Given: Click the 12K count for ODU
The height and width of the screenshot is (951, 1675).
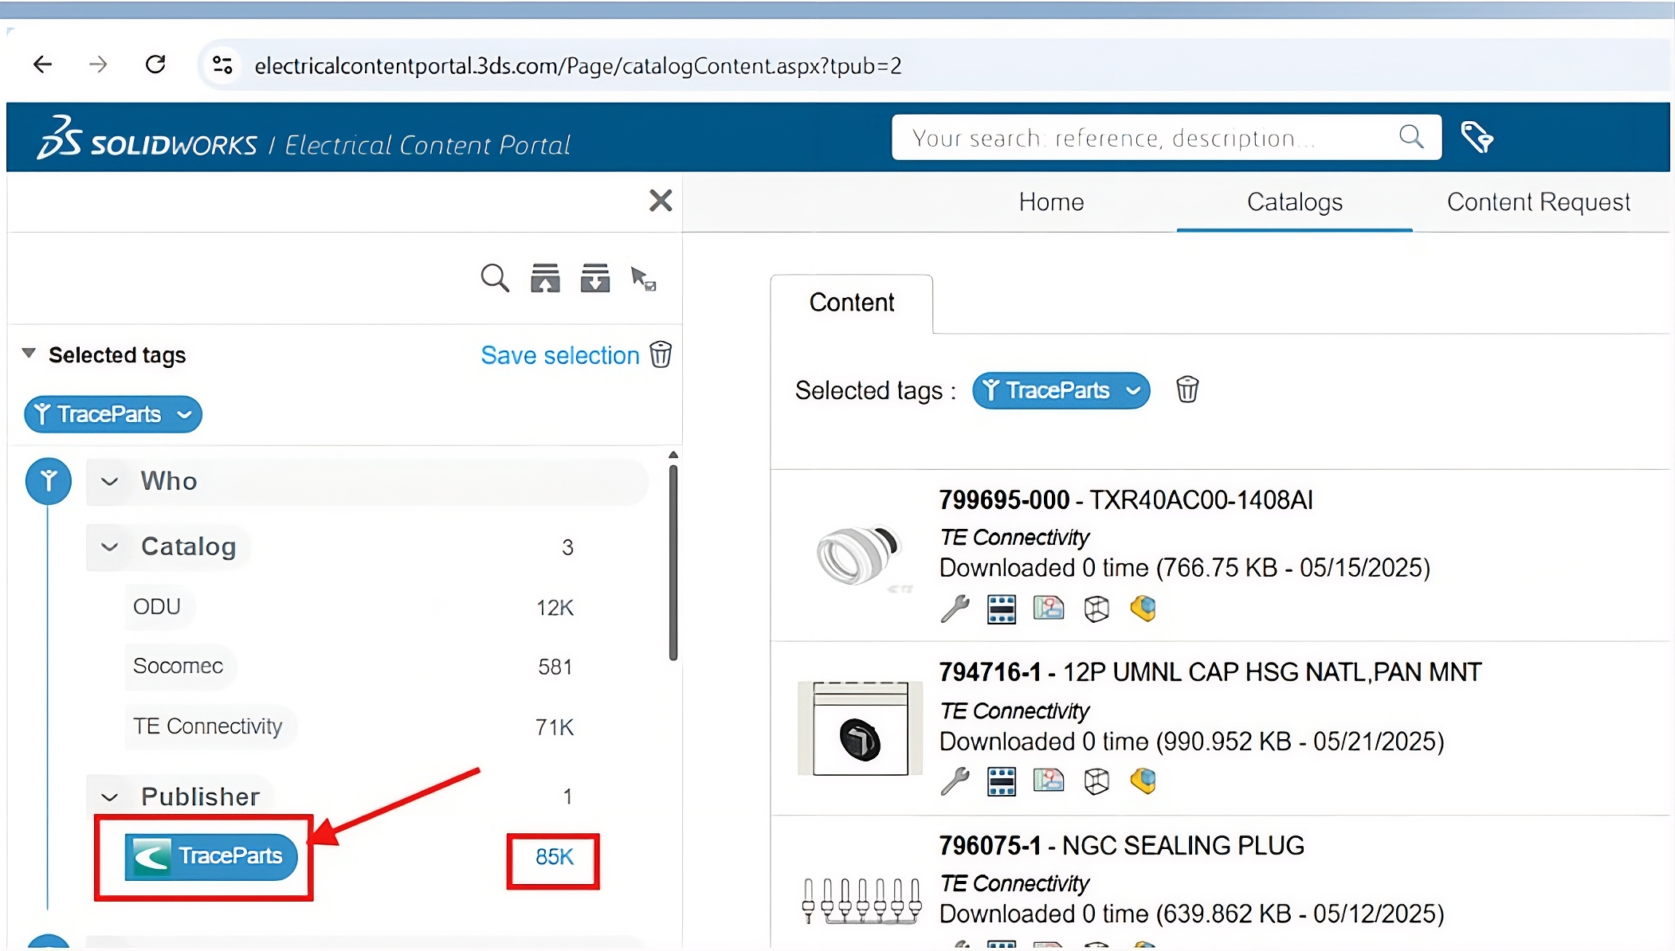Looking at the screenshot, I should 555,608.
